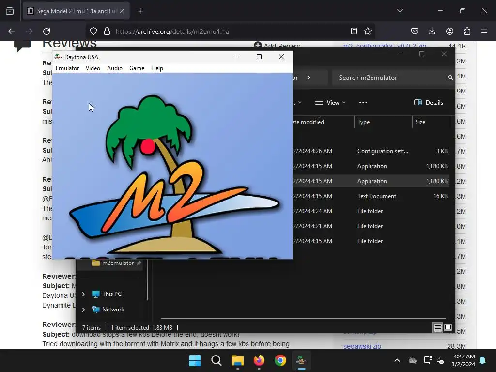Open a new Firefox tab
The width and height of the screenshot is (496, 372).
tap(140, 11)
